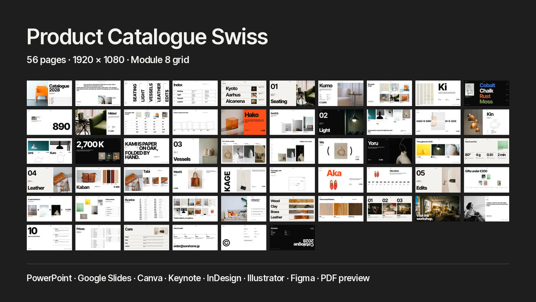Image resolution: width=536 pixels, height=302 pixels.
Task: Click the 'Canva' format label
Action: [x=150, y=278]
